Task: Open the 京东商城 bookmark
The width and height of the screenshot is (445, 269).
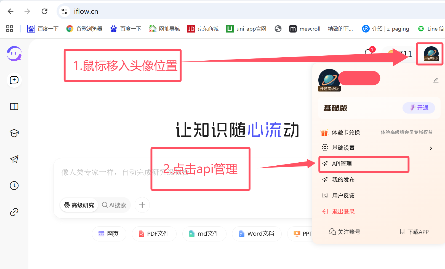Action: click(x=203, y=28)
